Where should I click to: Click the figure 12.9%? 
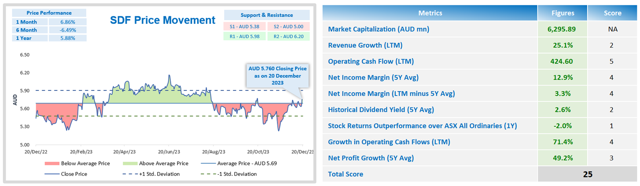(x=563, y=78)
